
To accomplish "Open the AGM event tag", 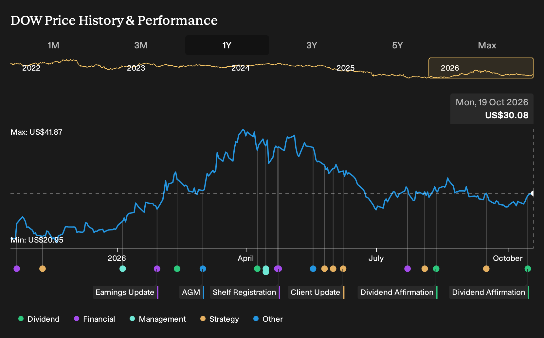I will [192, 292].
